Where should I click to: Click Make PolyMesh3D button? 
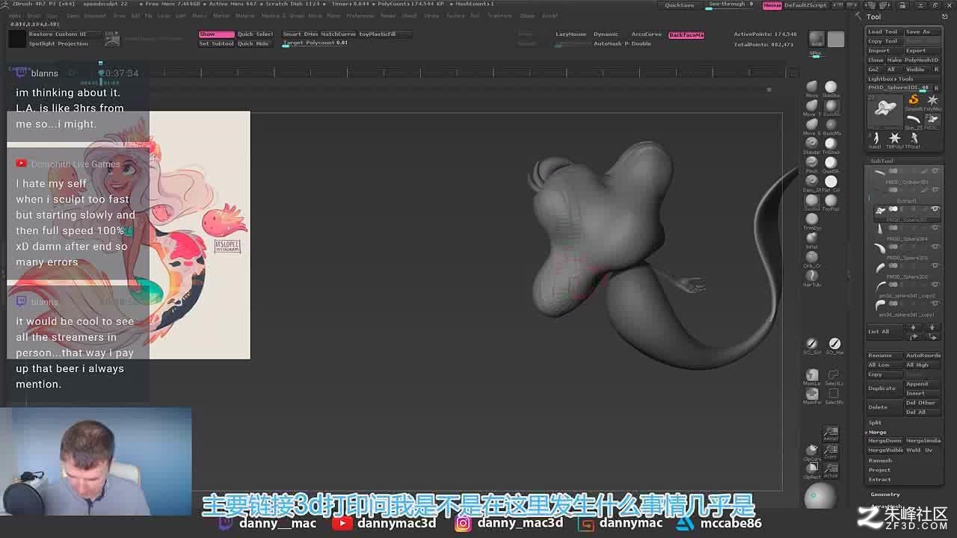913,60
